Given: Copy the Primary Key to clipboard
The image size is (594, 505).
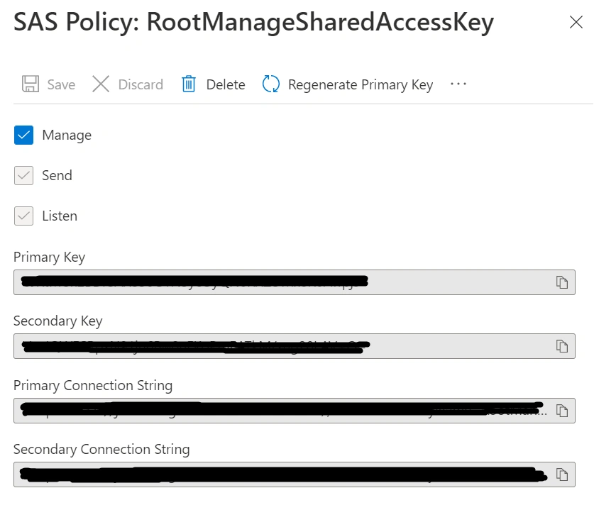Looking at the screenshot, I should [x=562, y=282].
